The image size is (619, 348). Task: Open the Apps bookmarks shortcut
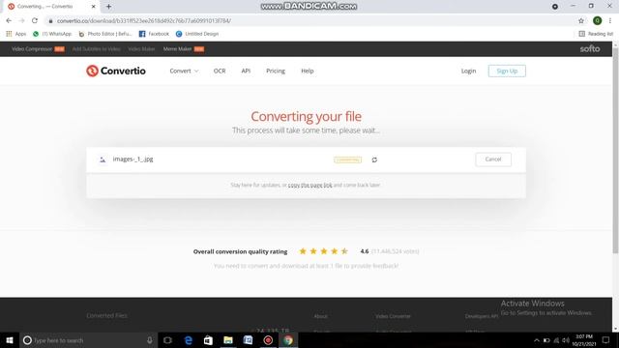16,34
